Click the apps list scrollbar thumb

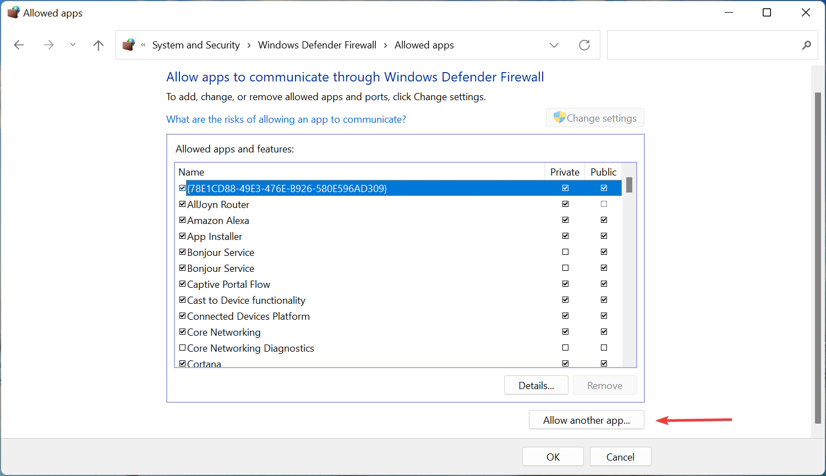(x=629, y=185)
